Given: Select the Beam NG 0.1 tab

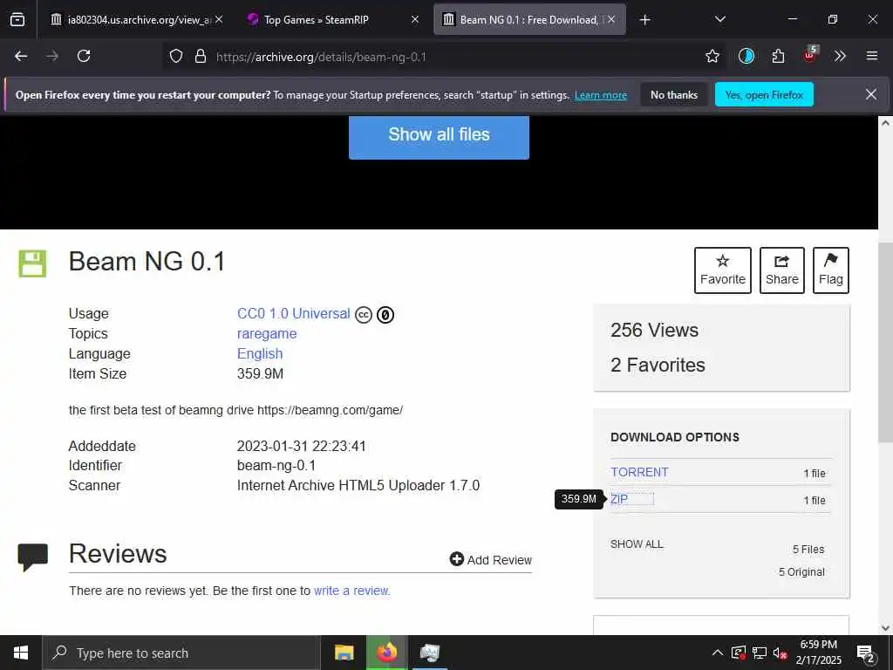Looking at the screenshot, I should point(529,20).
